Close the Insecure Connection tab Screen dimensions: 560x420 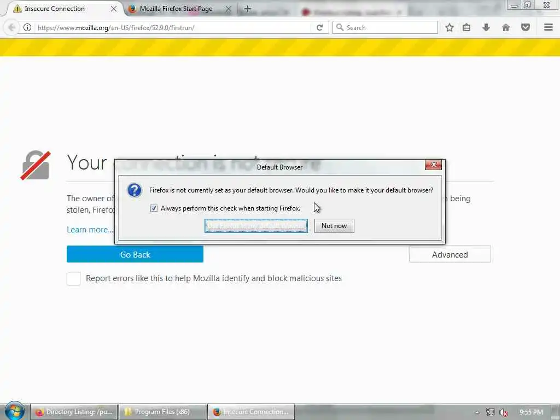(114, 9)
